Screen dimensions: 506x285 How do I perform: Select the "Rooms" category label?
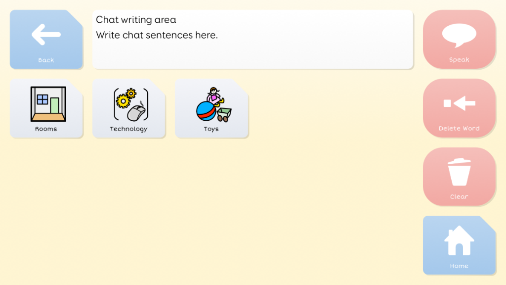[46, 129]
